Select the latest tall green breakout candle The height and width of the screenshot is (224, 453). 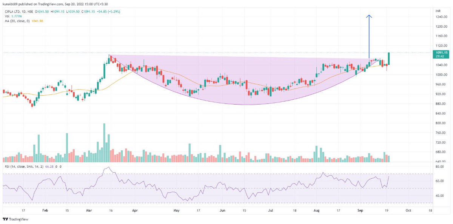point(388,59)
